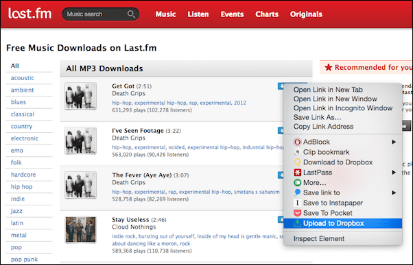The height and width of the screenshot is (265, 413).
Task: Click "589,368 plays (110,738 listeners)" text
Action: [152, 251]
